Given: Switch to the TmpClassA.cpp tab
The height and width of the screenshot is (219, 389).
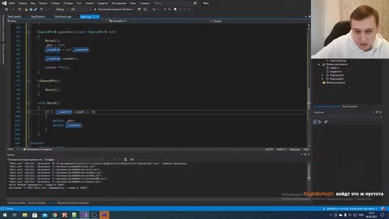Looking at the screenshot, I should pyautogui.click(x=63, y=16).
